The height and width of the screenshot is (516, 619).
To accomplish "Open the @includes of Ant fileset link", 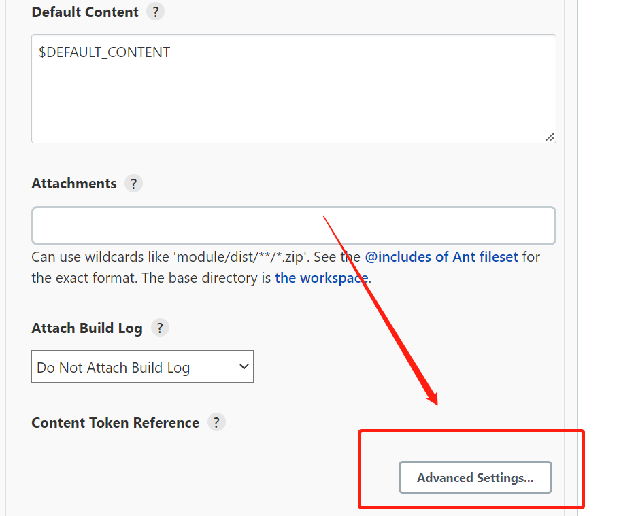I will point(441,258).
